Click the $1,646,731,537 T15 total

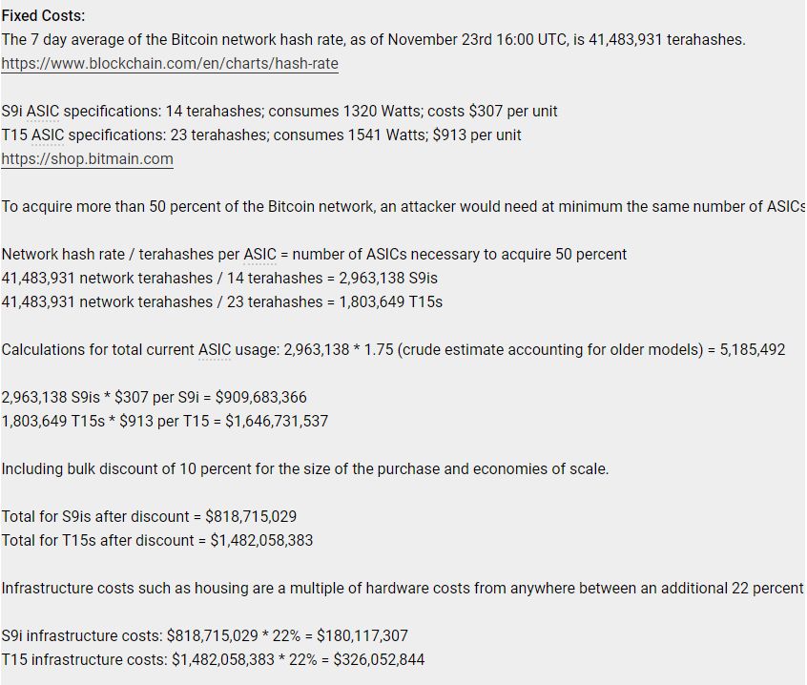[x=277, y=421]
